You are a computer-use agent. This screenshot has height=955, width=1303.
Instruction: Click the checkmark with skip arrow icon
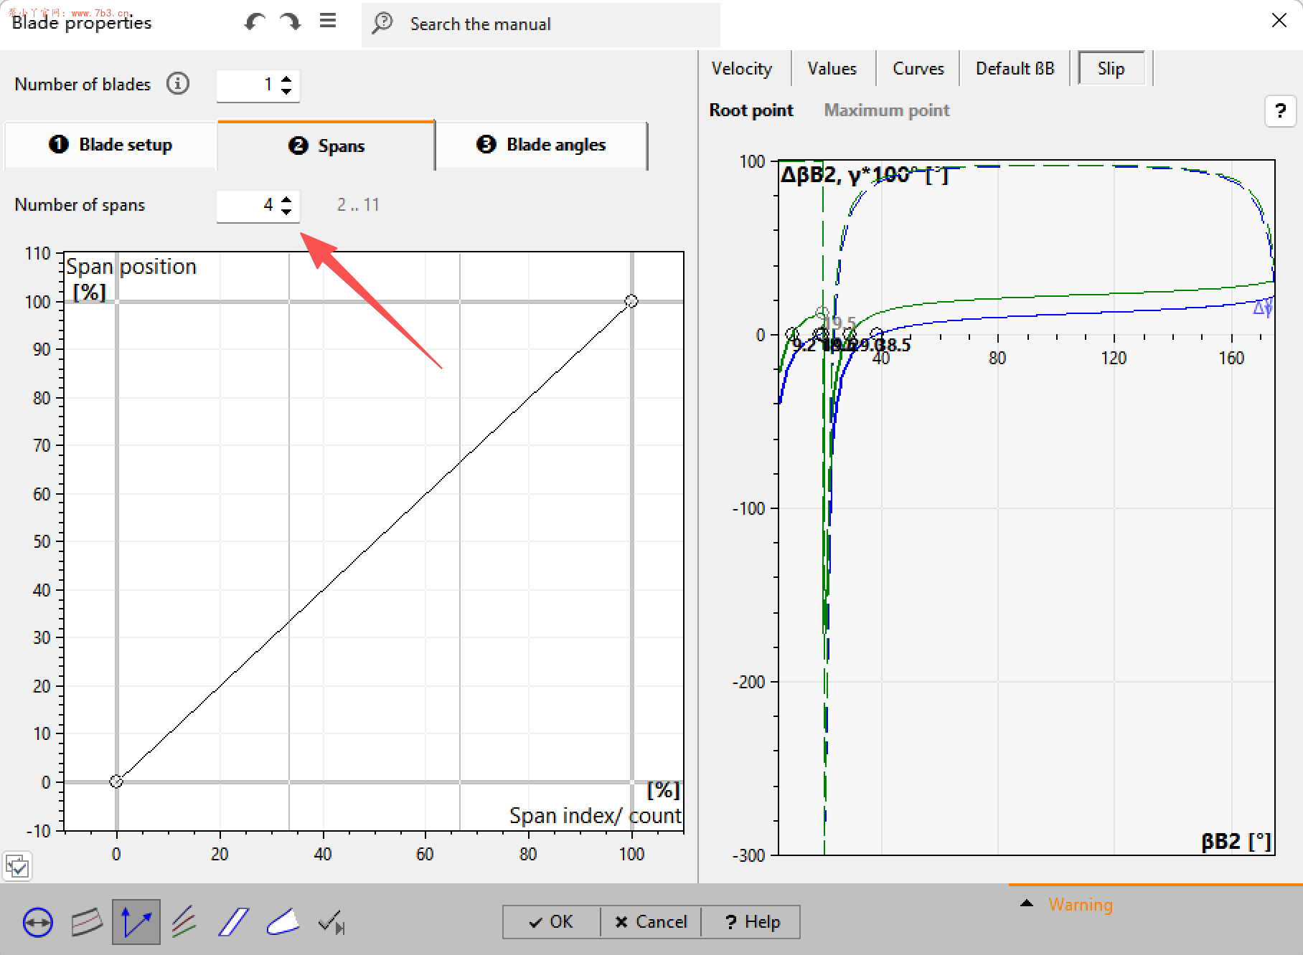[x=331, y=922]
